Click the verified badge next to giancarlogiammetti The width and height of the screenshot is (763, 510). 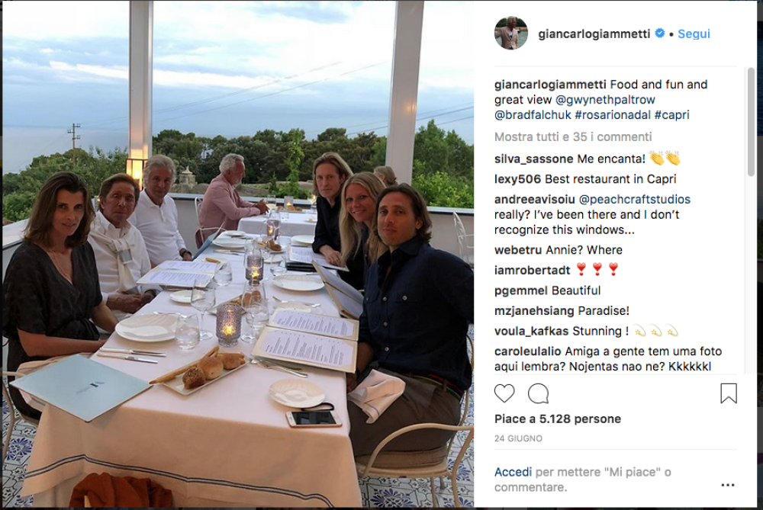pos(660,33)
